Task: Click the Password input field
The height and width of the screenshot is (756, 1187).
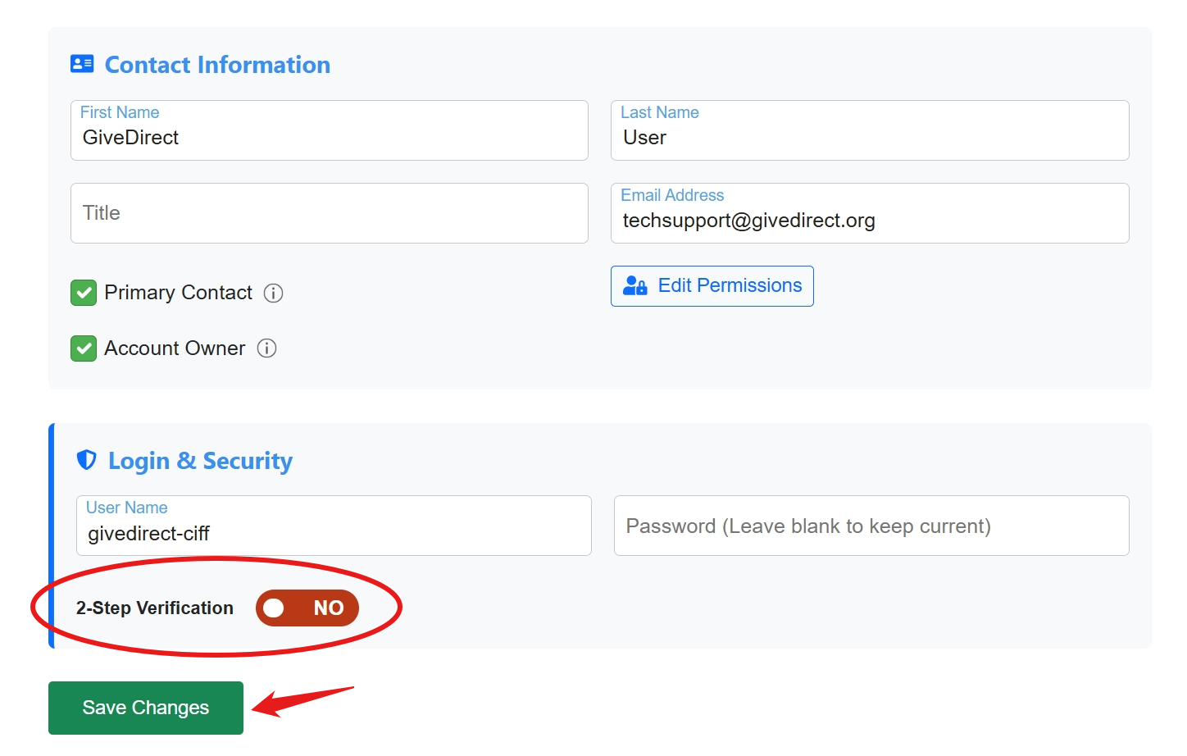Action: pyautogui.click(x=871, y=526)
